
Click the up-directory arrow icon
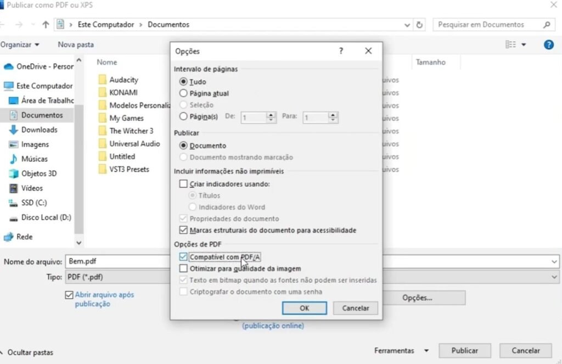(46, 25)
